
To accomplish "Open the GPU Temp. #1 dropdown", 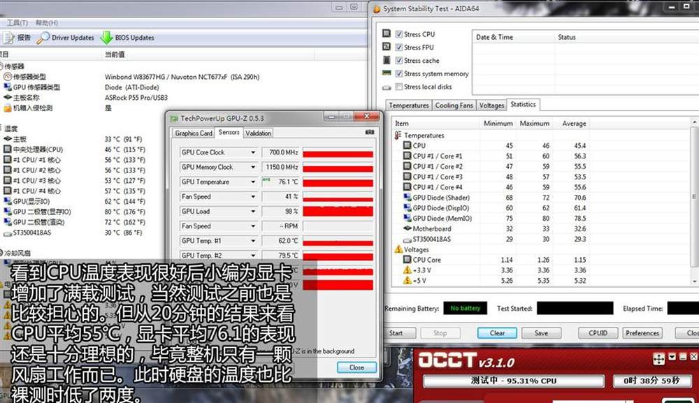I will point(253,240).
